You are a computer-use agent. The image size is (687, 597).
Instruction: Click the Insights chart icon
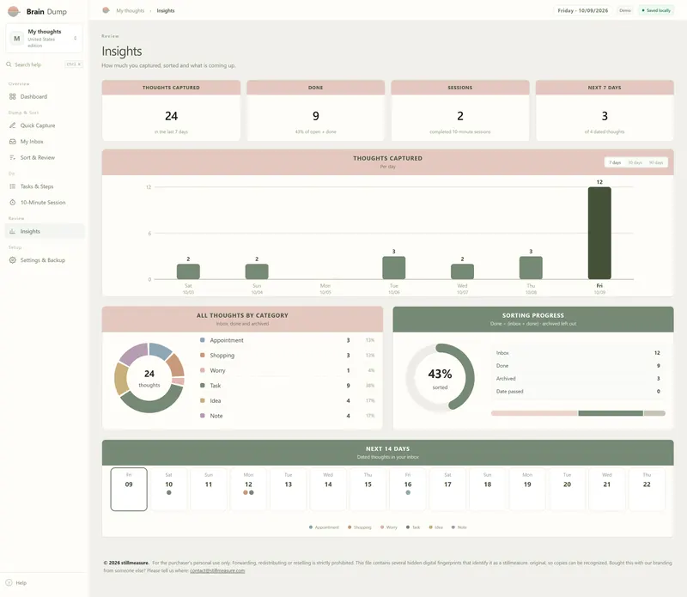click(12, 231)
